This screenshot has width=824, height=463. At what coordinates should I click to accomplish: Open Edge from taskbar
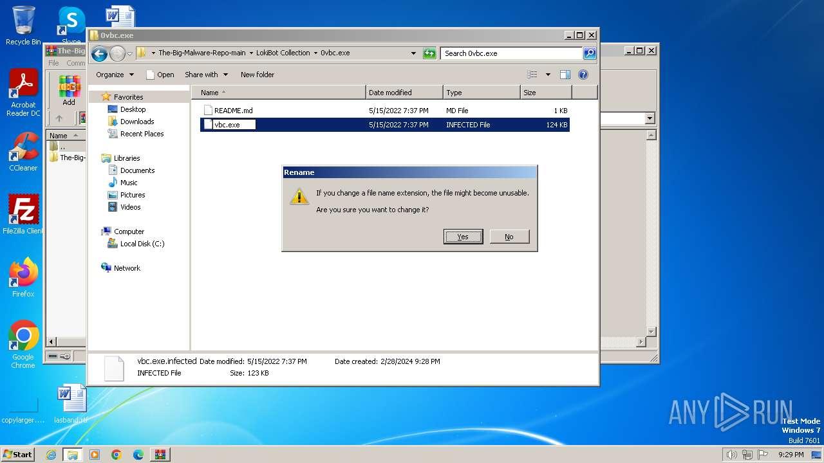click(x=138, y=455)
